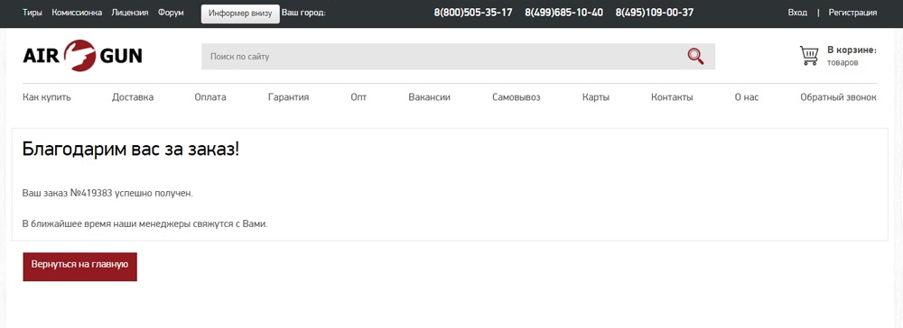Click the Ваш город selector
This screenshot has height=328, width=903.
coord(303,13)
